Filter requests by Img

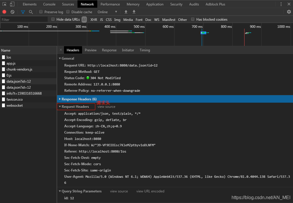(117, 19)
